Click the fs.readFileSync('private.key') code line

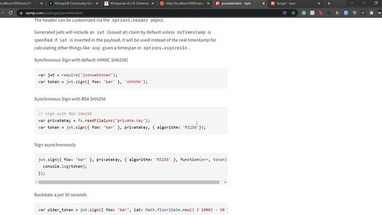(94, 121)
